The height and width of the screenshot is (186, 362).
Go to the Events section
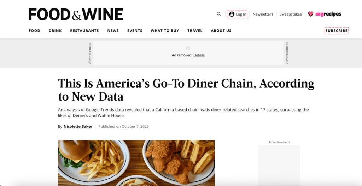click(x=135, y=31)
